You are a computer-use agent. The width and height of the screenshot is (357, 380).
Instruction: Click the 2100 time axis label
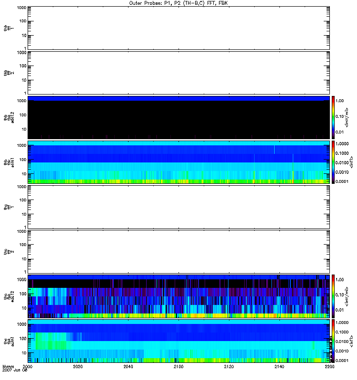pyautogui.click(x=178, y=366)
